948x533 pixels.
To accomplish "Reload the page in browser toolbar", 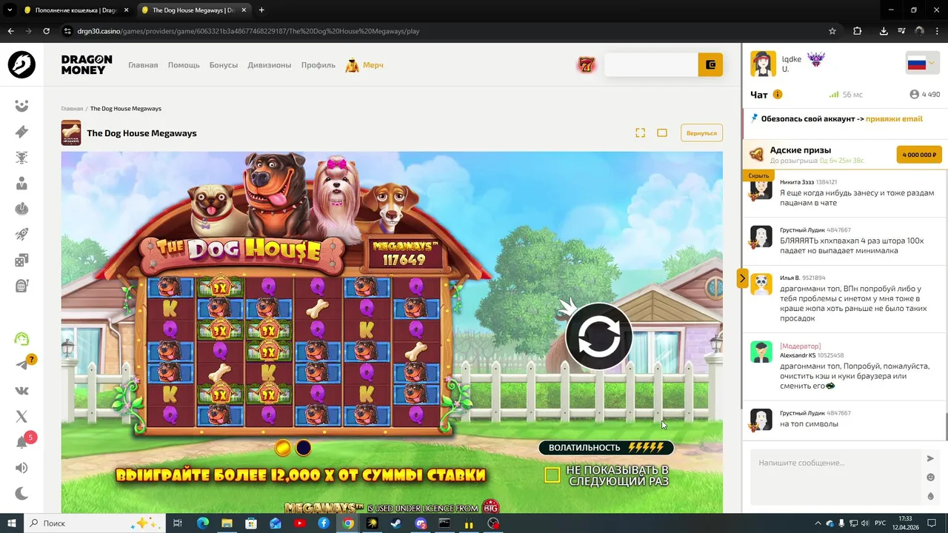I will (x=47, y=31).
